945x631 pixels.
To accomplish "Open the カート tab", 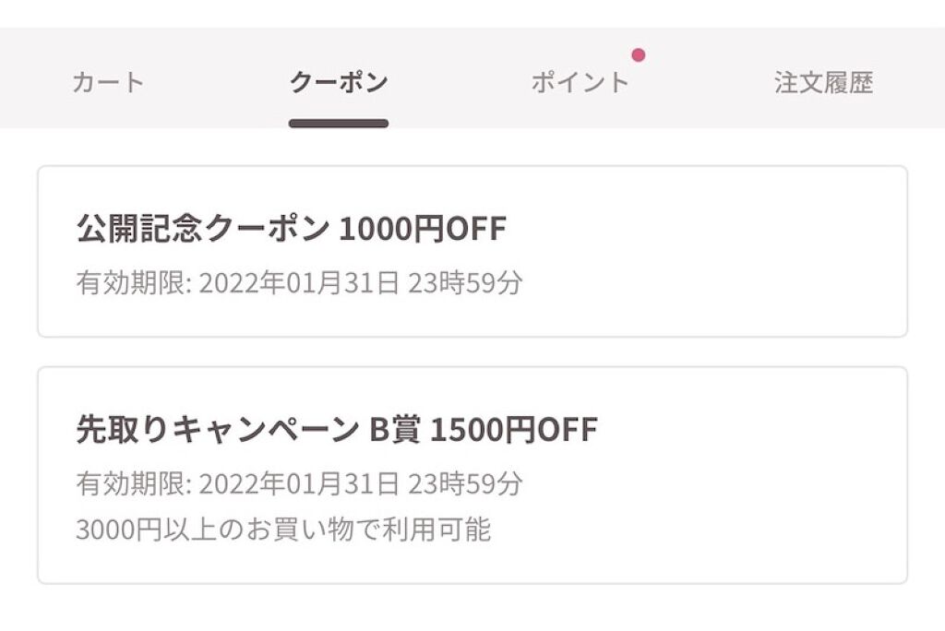I will [108, 82].
